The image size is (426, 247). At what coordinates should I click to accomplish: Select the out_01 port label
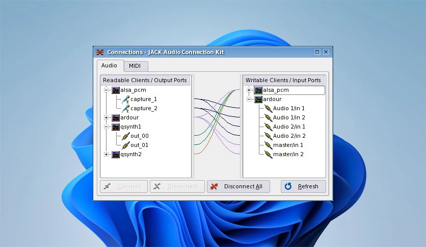140,145
